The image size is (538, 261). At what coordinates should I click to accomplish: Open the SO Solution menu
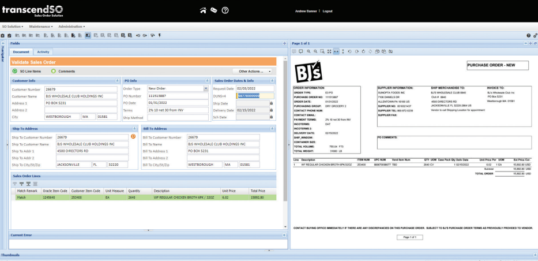pyautogui.click(x=12, y=27)
